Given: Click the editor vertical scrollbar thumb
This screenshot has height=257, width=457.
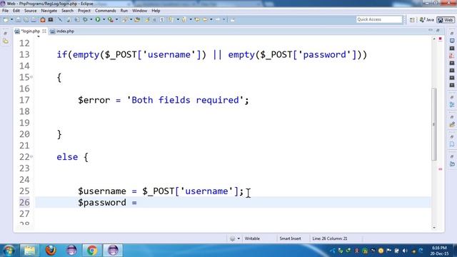Looking at the screenshot, I should click(434, 124).
